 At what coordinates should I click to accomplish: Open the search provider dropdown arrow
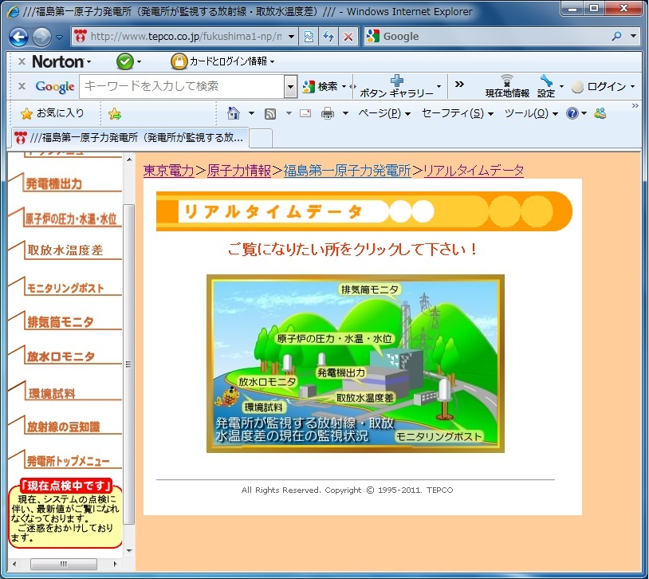pos(633,37)
